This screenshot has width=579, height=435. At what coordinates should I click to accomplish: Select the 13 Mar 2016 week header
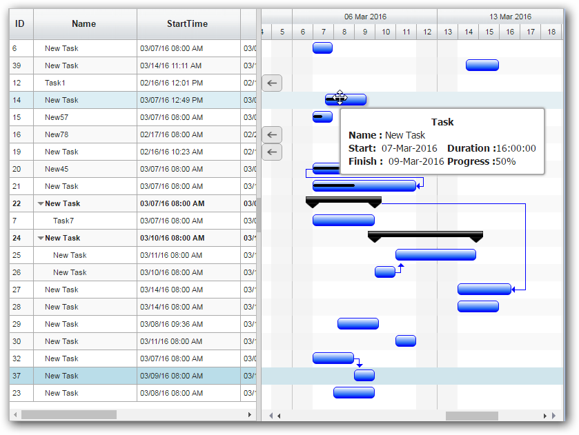[x=510, y=17]
